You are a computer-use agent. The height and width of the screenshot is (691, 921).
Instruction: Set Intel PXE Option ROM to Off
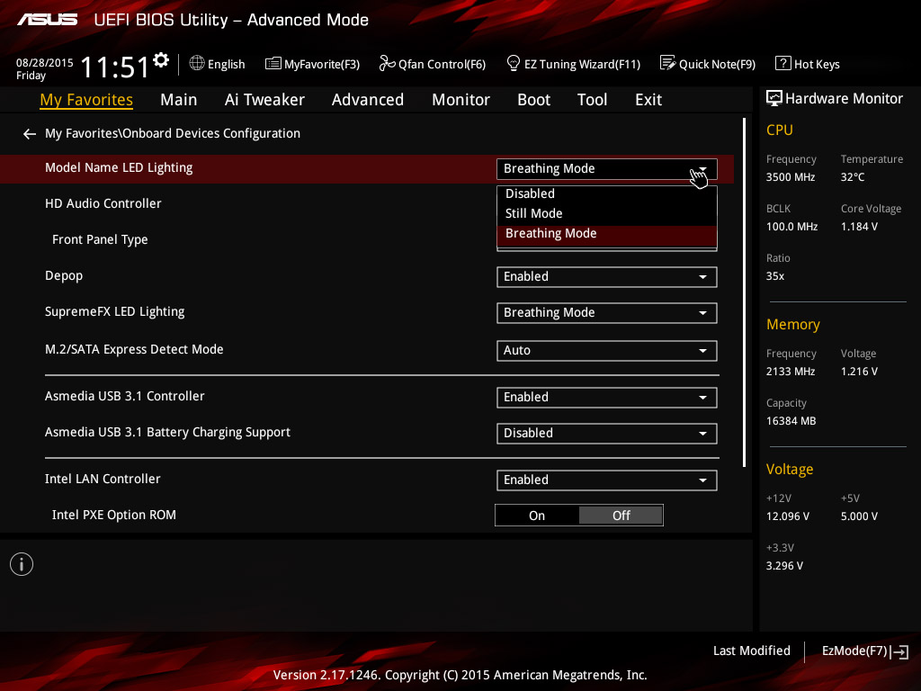click(621, 516)
